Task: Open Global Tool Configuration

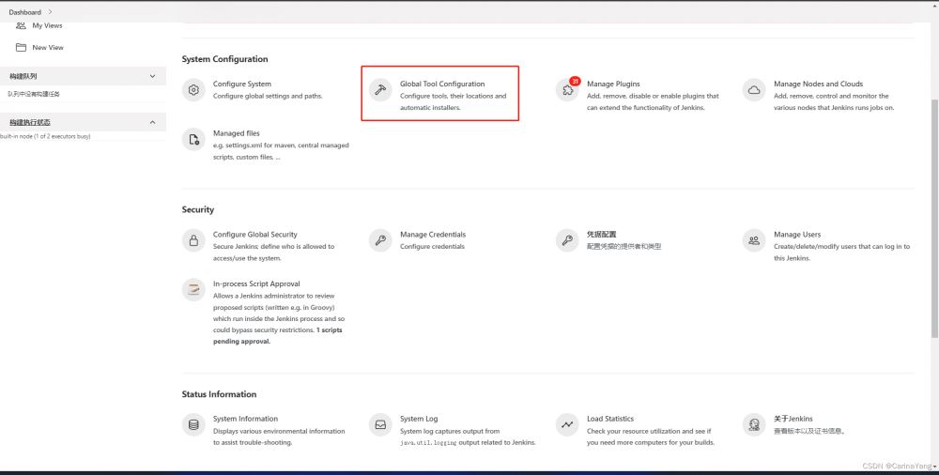Action: [442, 84]
